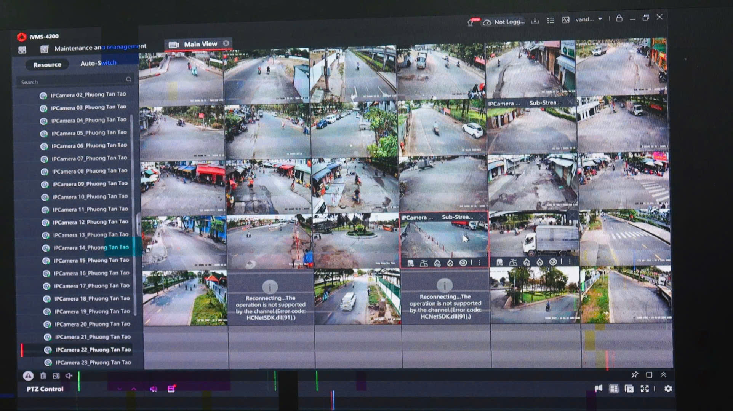
Task: Click fisheye eye icon on selected camera
Action: tap(463, 263)
